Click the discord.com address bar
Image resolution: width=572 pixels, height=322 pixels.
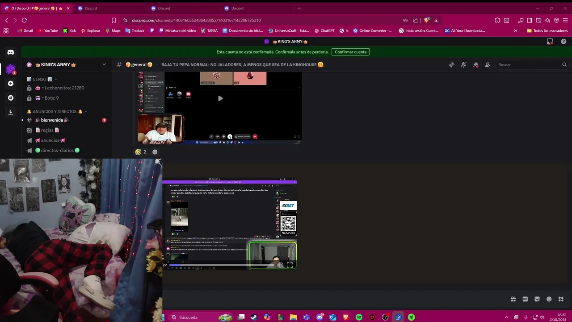click(x=196, y=20)
